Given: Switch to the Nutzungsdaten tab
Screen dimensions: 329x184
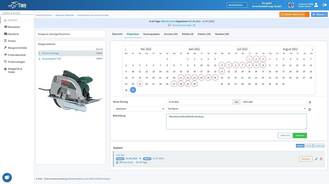Looking at the screenshot, I should tap(151, 34).
